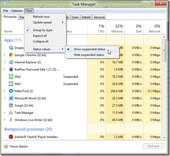Image resolution: width=170 pixels, height=156 pixels.
Task: Switch to the Details tab
Action: 87,17
